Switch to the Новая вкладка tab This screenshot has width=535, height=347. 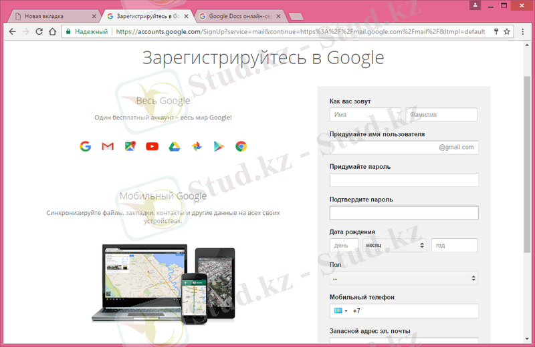pyautogui.click(x=53, y=16)
